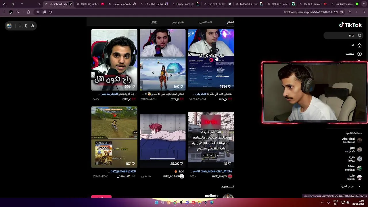
Task: Click the download icon in the floating toolbar
Action: tap(20, 26)
